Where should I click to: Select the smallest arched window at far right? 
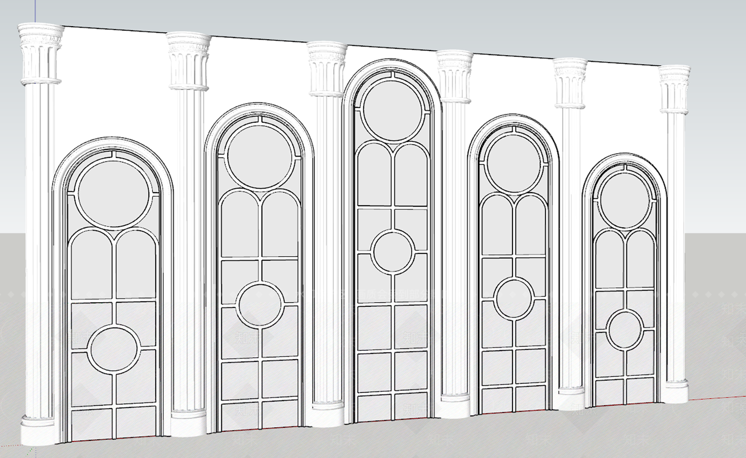pos(625,280)
